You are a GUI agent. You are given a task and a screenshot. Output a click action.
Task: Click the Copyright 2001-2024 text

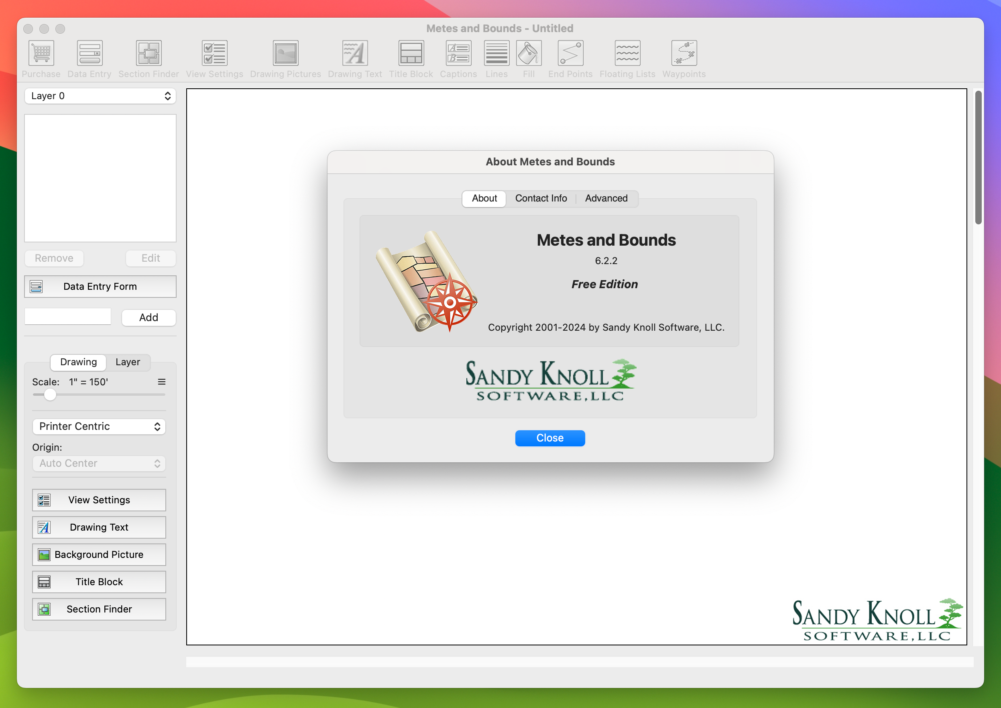[606, 328]
